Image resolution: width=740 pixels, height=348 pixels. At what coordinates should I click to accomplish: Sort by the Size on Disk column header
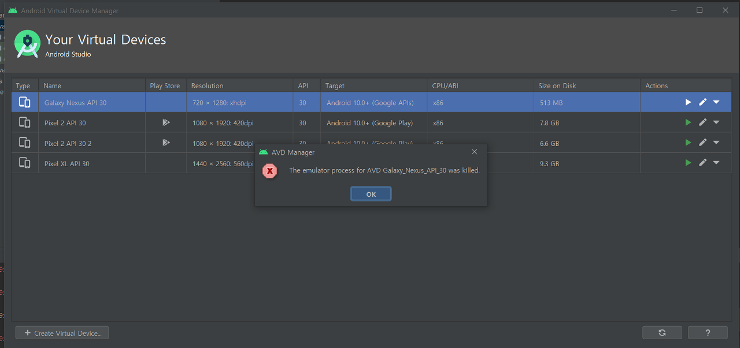[587, 85]
